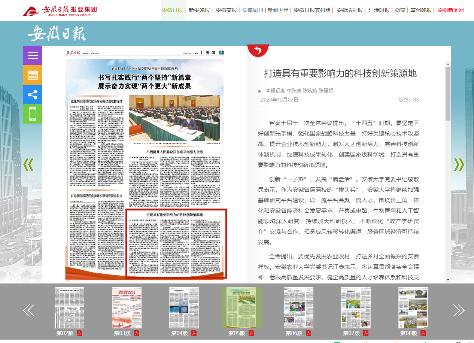Open the green mobile phone version icon
474x343 pixels.
[33, 114]
